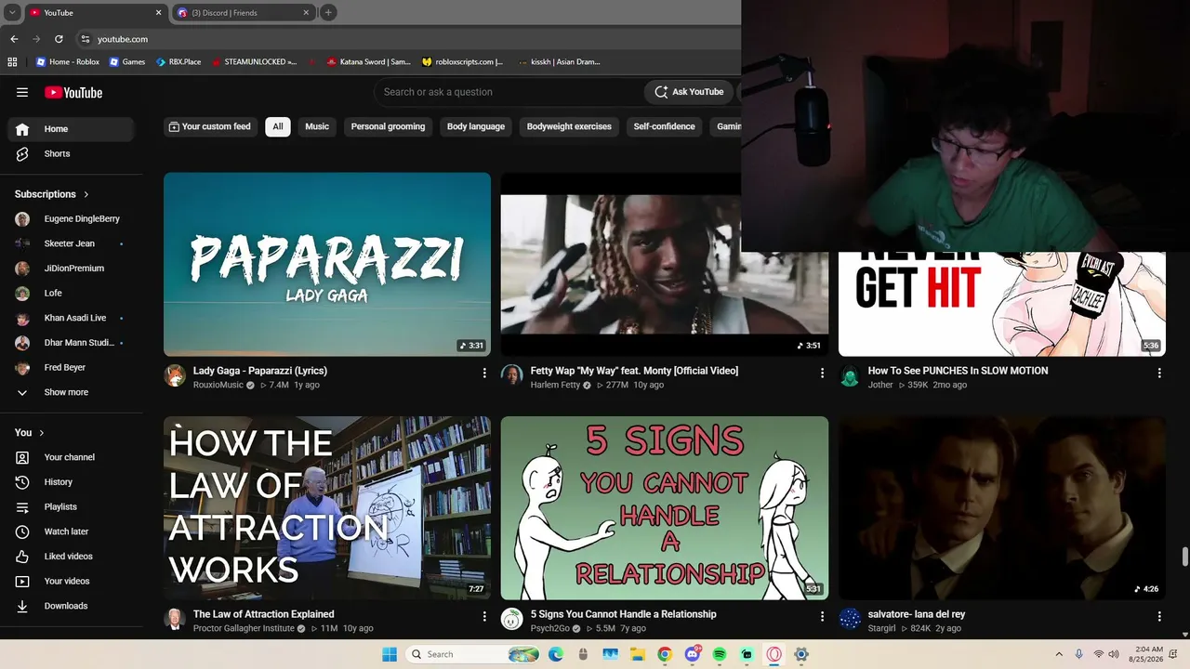Select the Music filter chip

pos(317,126)
